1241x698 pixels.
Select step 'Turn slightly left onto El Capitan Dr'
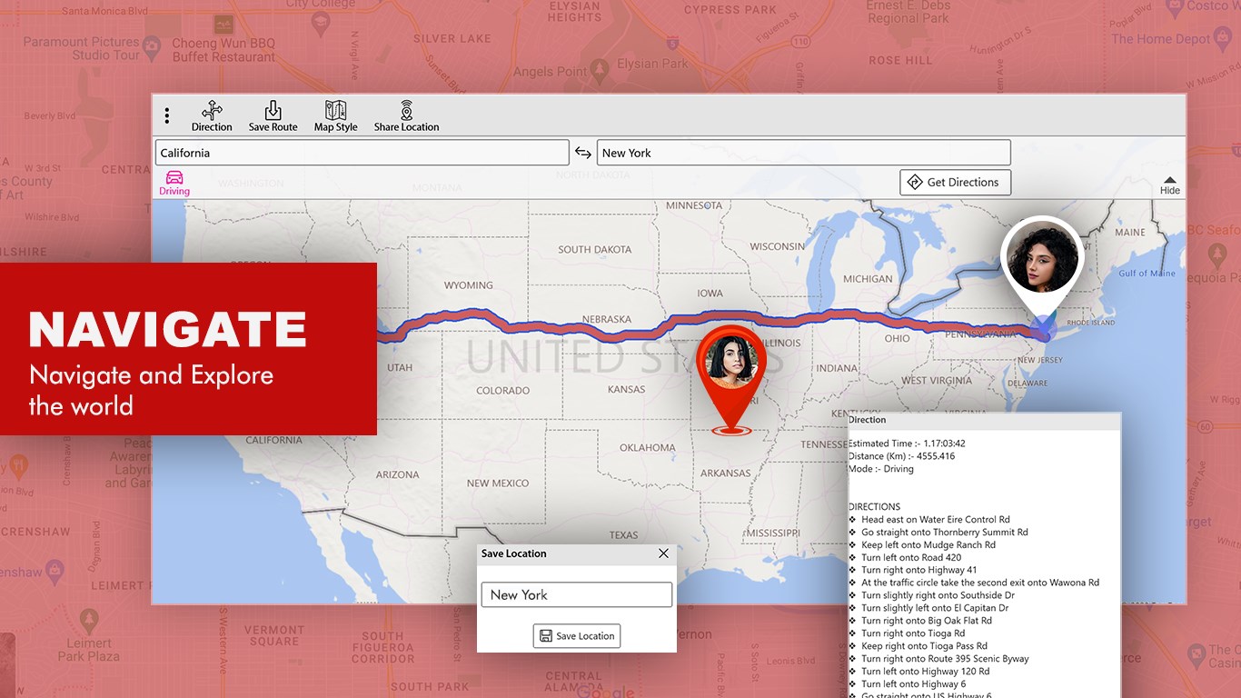point(935,609)
